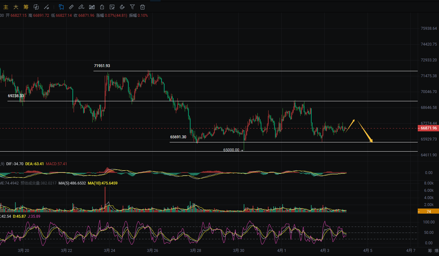439x256 pixels.
Task: Select the brush freehand drawing tool
Action: pyautogui.click(x=82, y=7)
